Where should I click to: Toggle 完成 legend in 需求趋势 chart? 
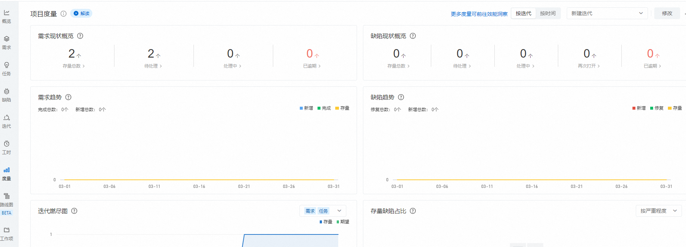(x=324, y=108)
